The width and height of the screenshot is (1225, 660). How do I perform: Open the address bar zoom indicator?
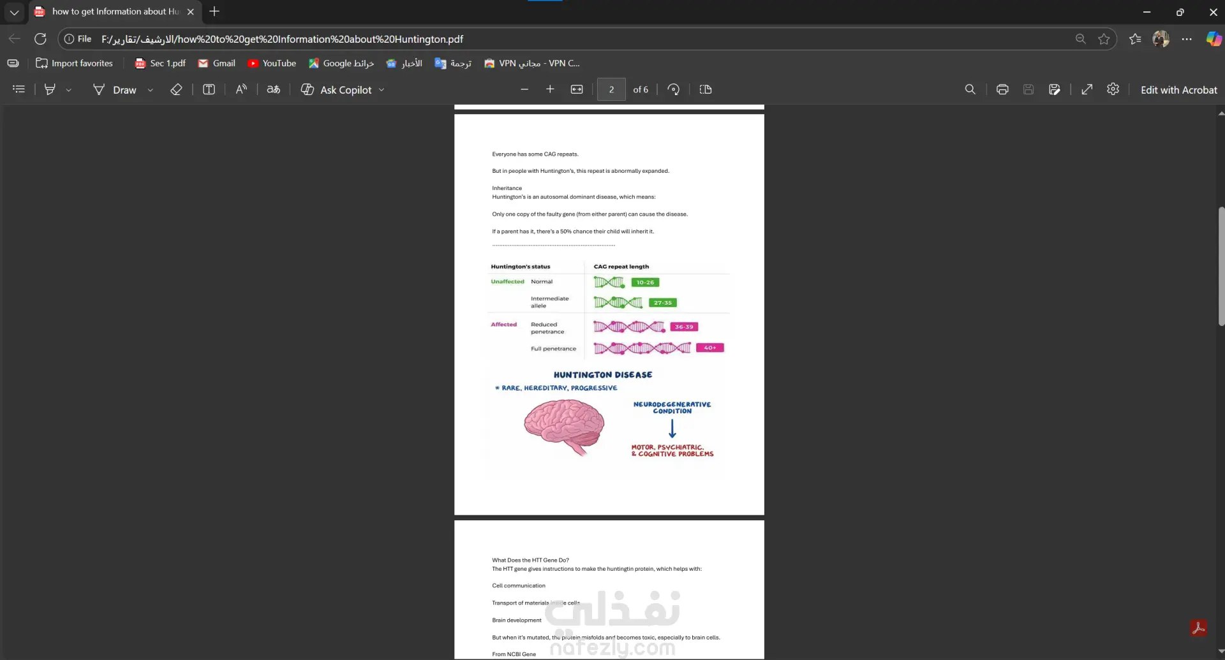1080,39
